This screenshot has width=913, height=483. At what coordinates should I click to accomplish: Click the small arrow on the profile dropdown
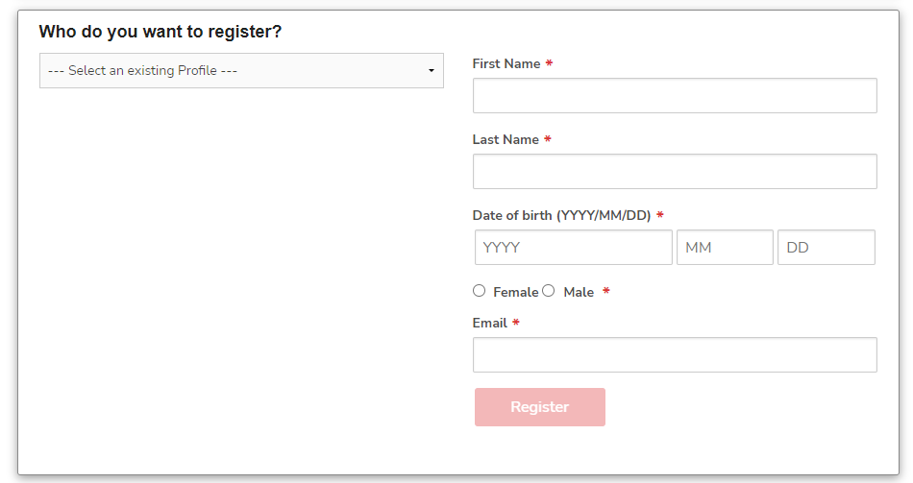(x=431, y=71)
